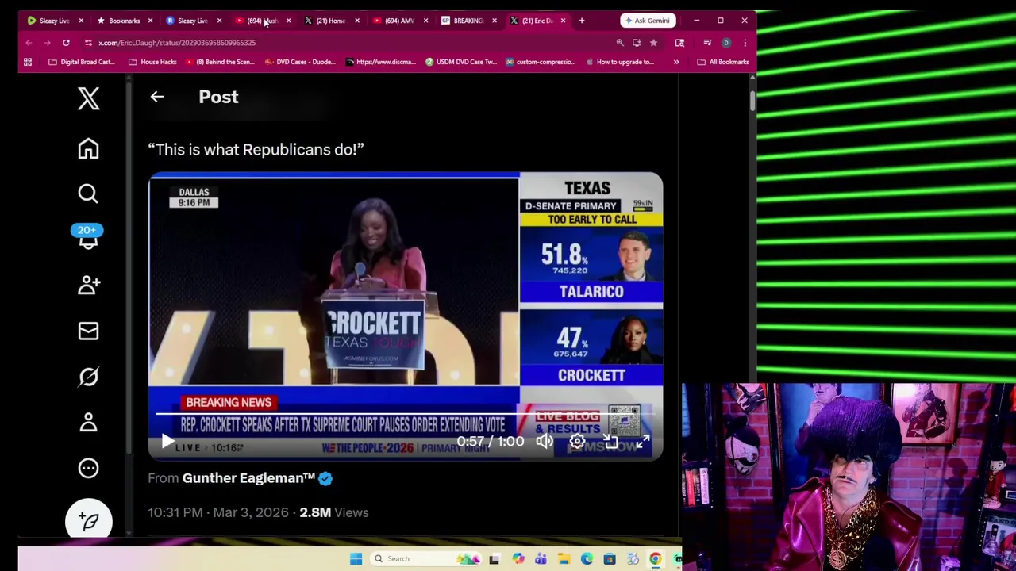
Task: Open Grok icon in X sidebar
Action: (88, 377)
